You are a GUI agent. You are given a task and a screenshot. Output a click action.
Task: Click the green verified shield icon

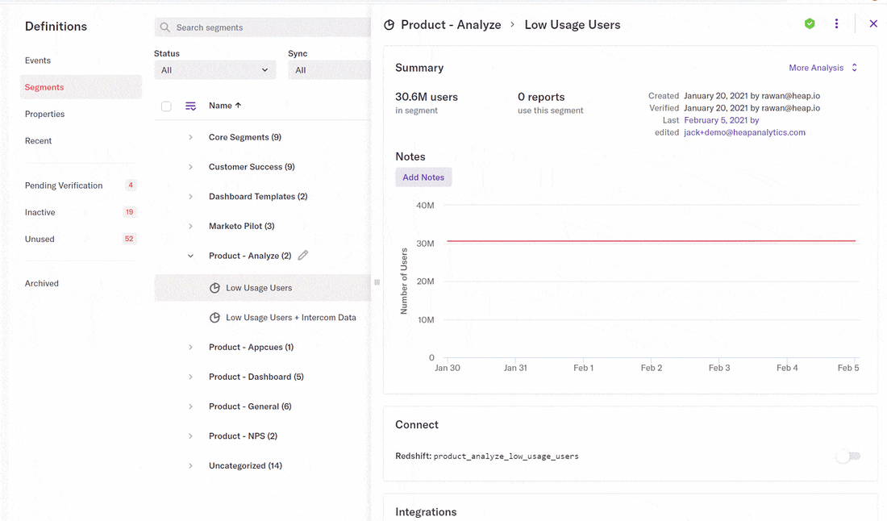coord(810,24)
